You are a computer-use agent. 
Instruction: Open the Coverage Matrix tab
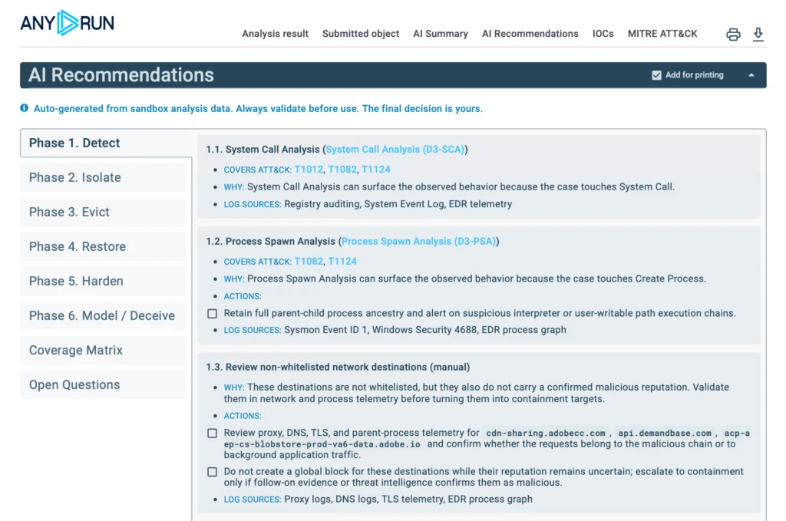tap(104, 350)
